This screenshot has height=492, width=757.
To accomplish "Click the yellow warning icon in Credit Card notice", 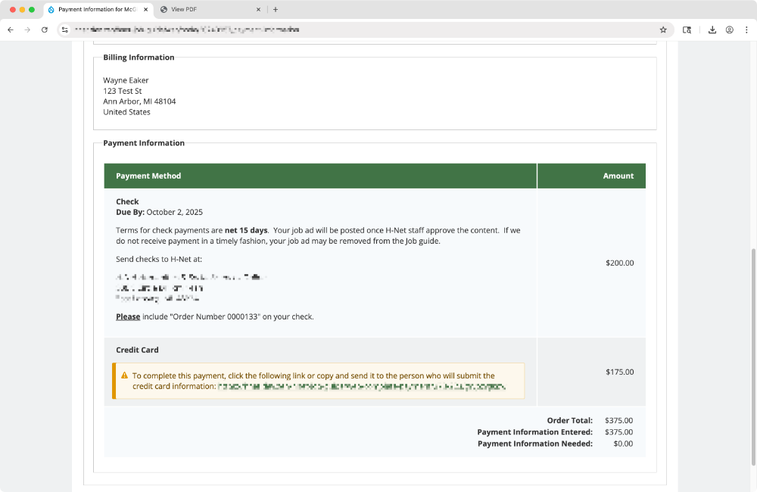I will [x=124, y=375].
